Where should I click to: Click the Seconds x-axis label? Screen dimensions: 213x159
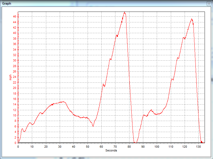(111, 150)
